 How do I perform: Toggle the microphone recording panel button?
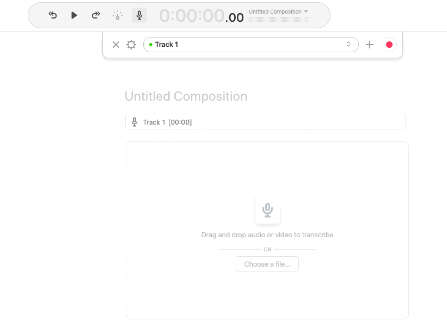139,15
